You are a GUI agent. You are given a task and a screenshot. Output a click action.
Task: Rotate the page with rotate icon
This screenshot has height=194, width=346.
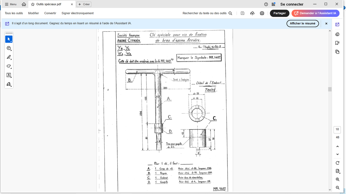coord(337,163)
